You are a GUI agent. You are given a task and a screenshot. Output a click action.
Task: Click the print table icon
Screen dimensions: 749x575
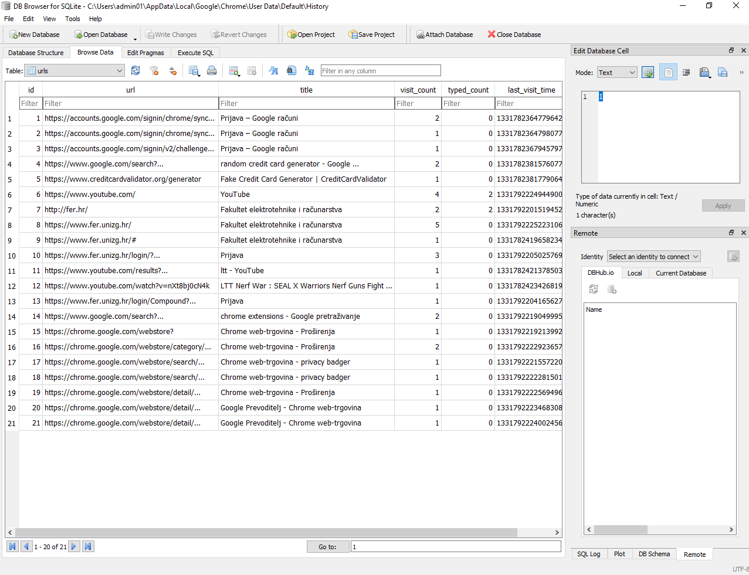(x=212, y=71)
